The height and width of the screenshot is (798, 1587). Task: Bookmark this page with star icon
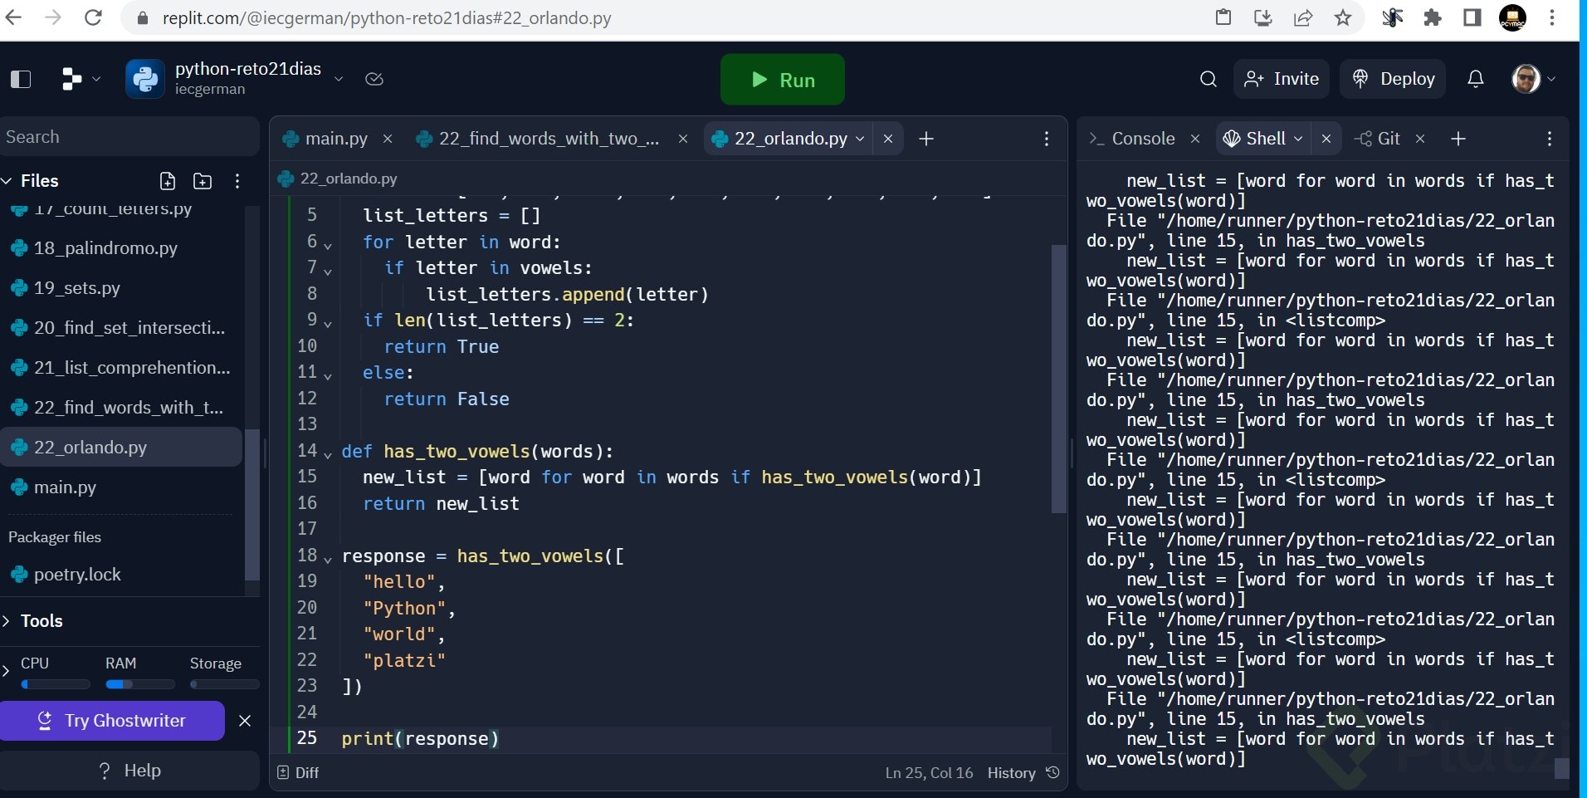tap(1343, 17)
